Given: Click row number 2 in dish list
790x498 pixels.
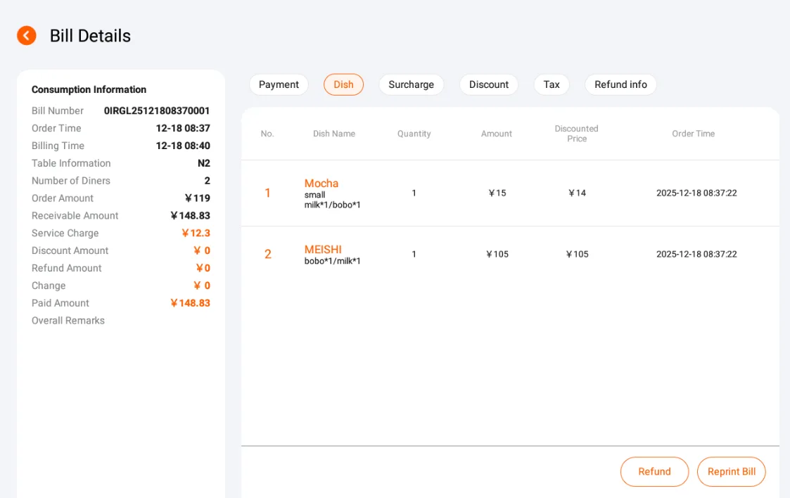Looking at the screenshot, I should (x=267, y=255).
